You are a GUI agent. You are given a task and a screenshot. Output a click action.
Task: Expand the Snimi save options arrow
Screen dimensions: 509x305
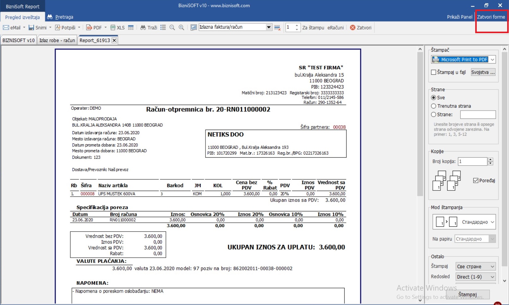pos(50,28)
